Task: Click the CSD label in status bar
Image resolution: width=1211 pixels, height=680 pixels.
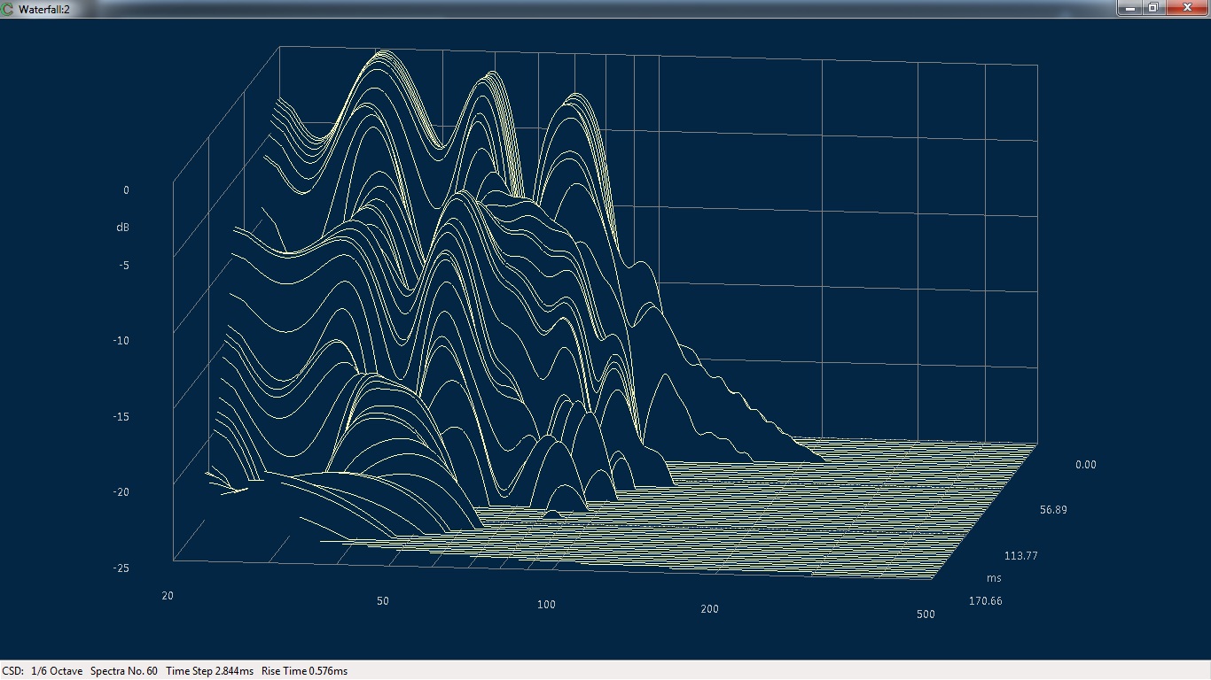Action: pyautogui.click(x=12, y=671)
